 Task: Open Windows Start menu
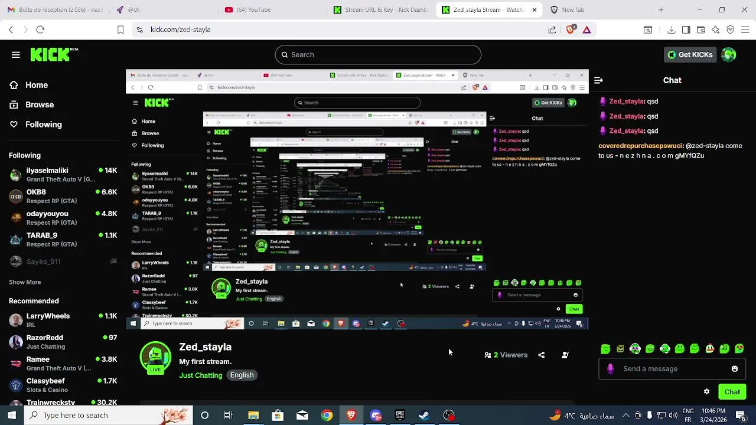point(11,416)
